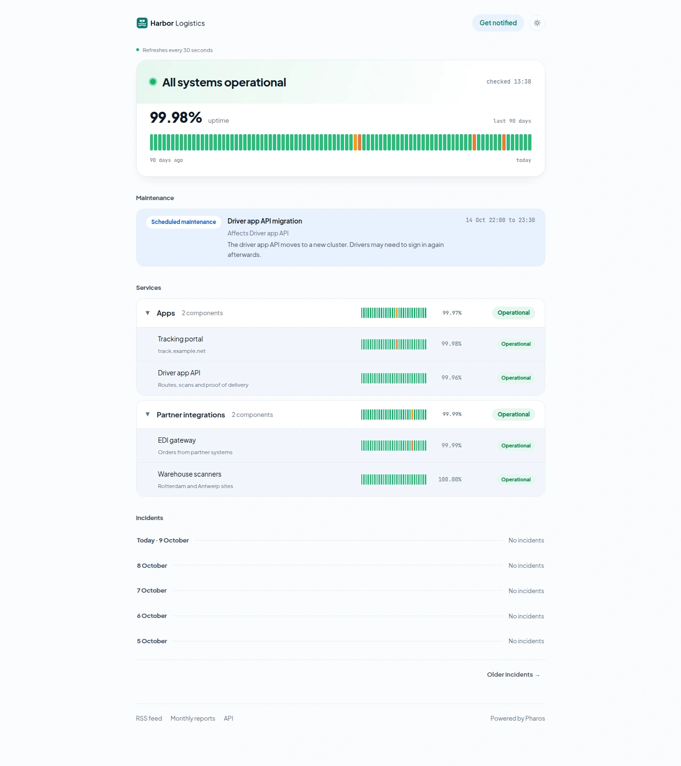Click the 99.98% overall uptime figure
Image resolution: width=681 pixels, height=766 pixels.
[176, 117]
